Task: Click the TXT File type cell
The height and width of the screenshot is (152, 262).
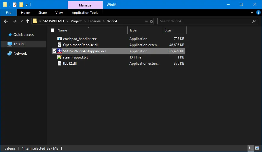Action: (135, 57)
